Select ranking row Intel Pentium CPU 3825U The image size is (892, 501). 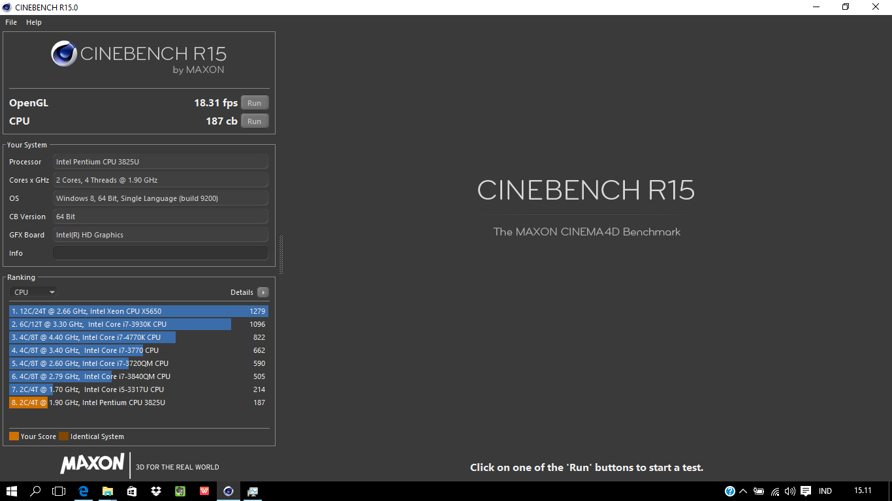tap(138, 402)
